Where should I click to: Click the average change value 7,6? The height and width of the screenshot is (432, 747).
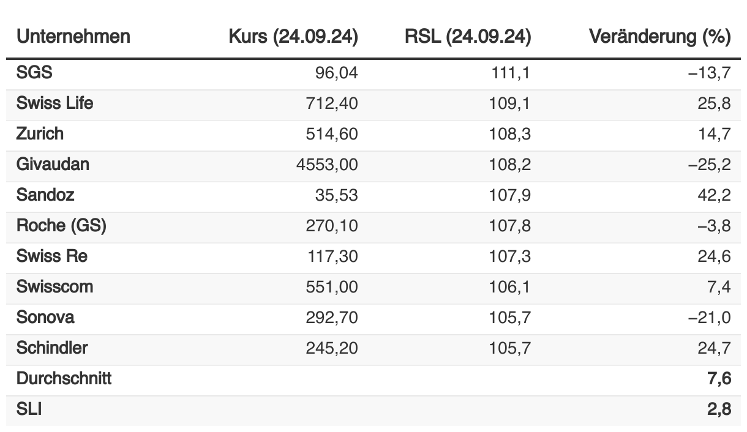pos(719,379)
